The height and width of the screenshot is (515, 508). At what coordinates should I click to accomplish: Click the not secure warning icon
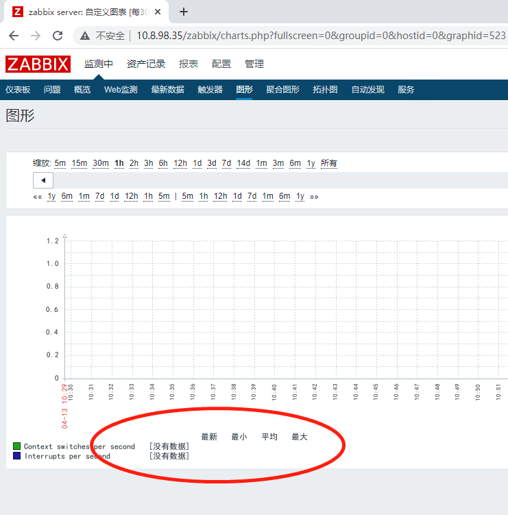pos(85,36)
